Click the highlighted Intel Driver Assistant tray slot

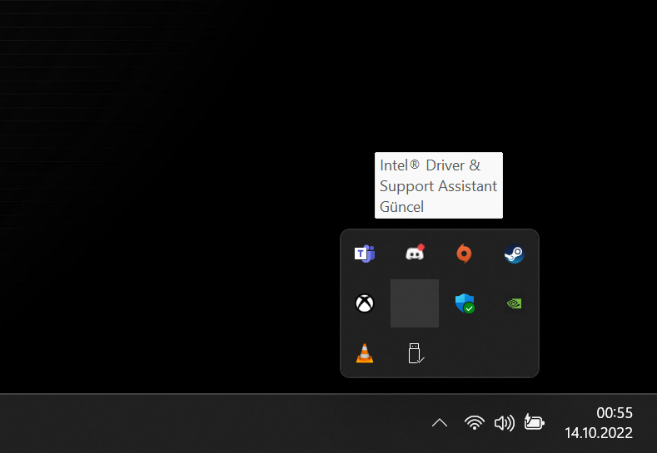415,303
